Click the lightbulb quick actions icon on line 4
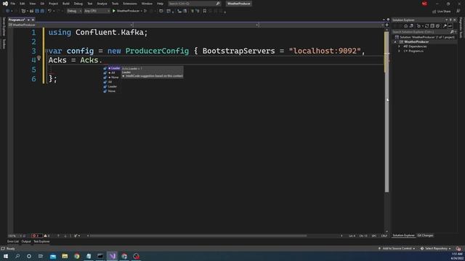This screenshot has width=465, height=261. (39, 58)
